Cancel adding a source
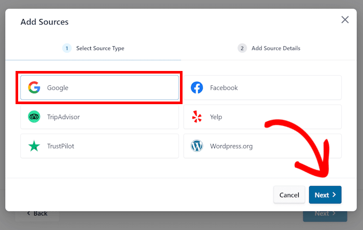The image size is (363, 230). point(289,195)
